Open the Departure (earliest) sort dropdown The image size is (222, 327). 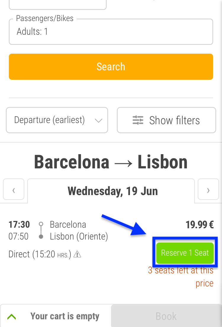[57, 120]
